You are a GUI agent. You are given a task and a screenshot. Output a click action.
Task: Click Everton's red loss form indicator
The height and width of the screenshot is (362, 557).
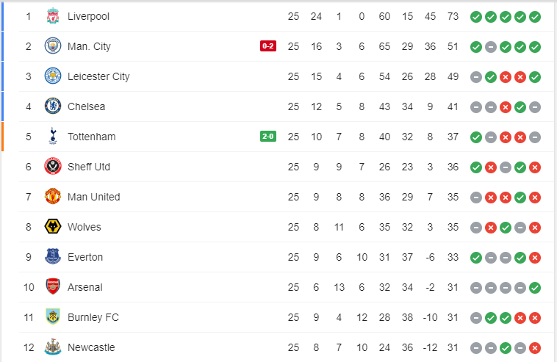[x=535, y=257]
